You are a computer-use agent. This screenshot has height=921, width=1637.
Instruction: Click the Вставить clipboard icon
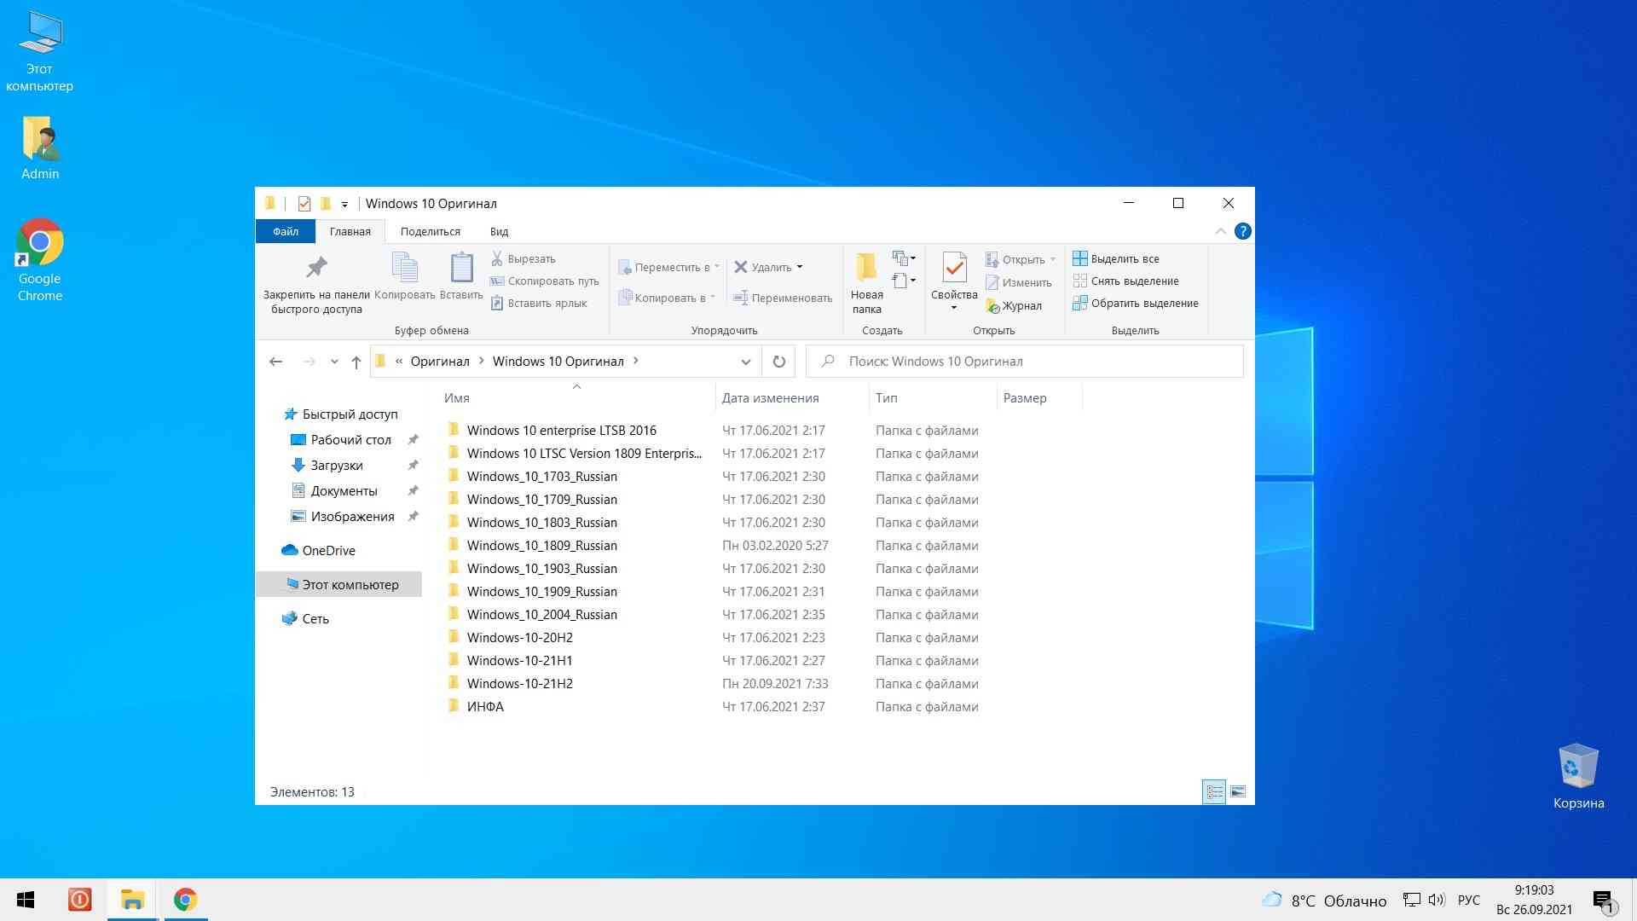[461, 267]
